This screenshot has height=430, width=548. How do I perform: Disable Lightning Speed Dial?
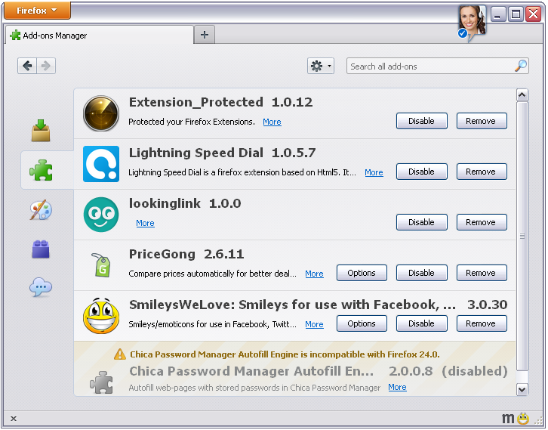pyautogui.click(x=421, y=172)
